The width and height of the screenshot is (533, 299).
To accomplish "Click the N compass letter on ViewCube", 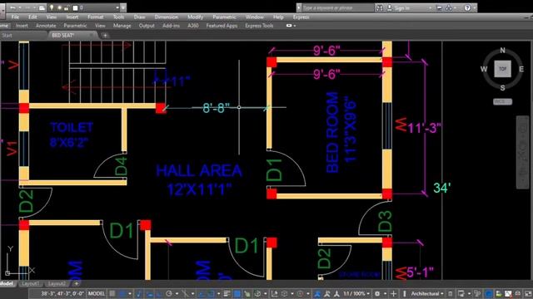I will tap(502, 51).
